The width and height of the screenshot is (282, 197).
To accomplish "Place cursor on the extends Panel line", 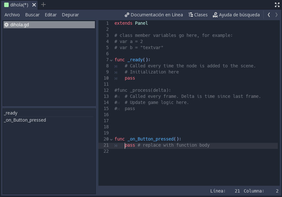I will coord(131,23).
